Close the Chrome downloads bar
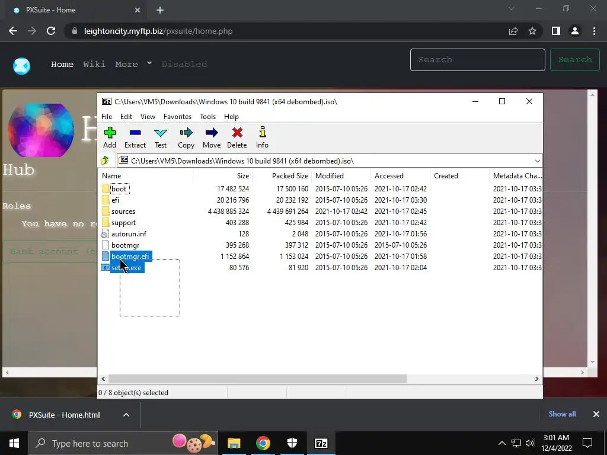Viewport: 607px width, 455px height. (596, 414)
